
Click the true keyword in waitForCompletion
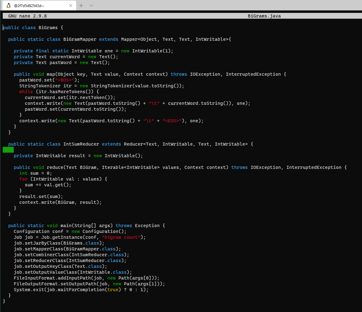tap(113, 290)
